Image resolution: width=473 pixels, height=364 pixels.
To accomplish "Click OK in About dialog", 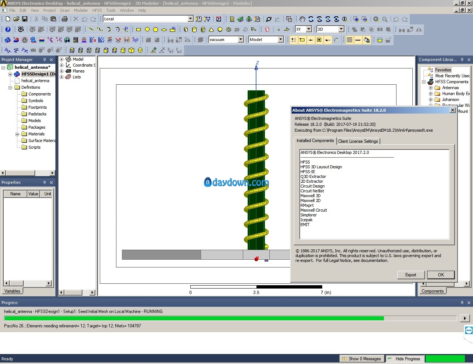I will pos(441,275).
